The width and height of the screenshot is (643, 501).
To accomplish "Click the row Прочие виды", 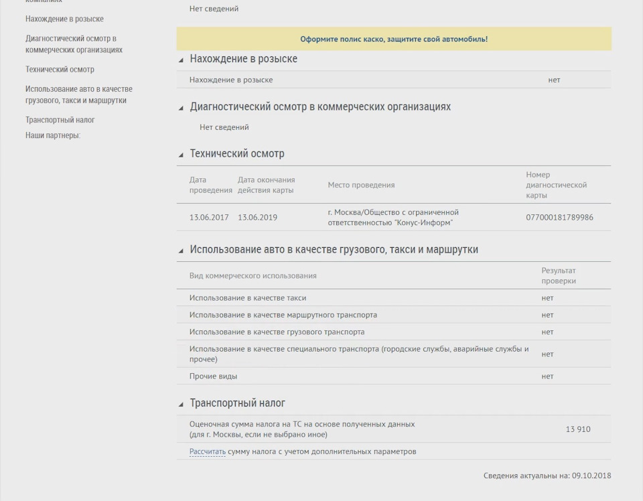I will 394,376.
